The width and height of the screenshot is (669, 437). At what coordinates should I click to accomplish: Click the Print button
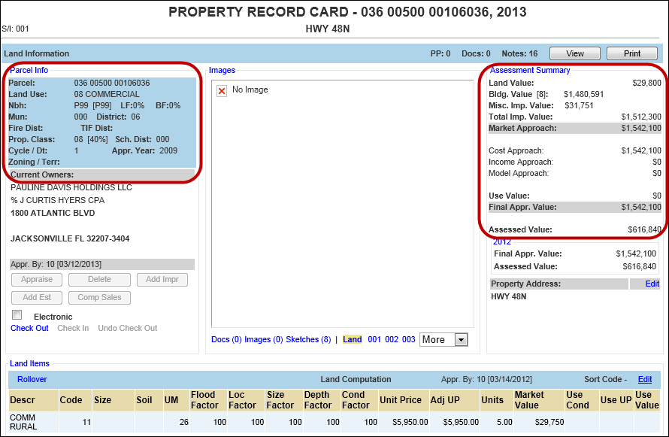pyautogui.click(x=632, y=53)
